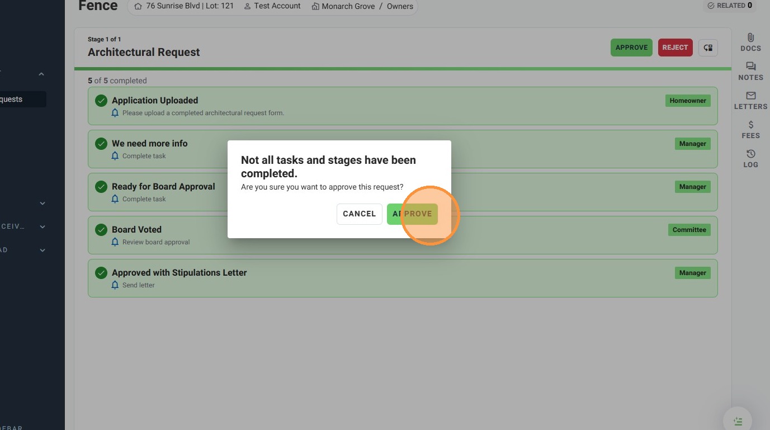Select the highlighted sidebar item ending in quests
The height and width of the screenshot is (430, 770).
click(23, 100)
